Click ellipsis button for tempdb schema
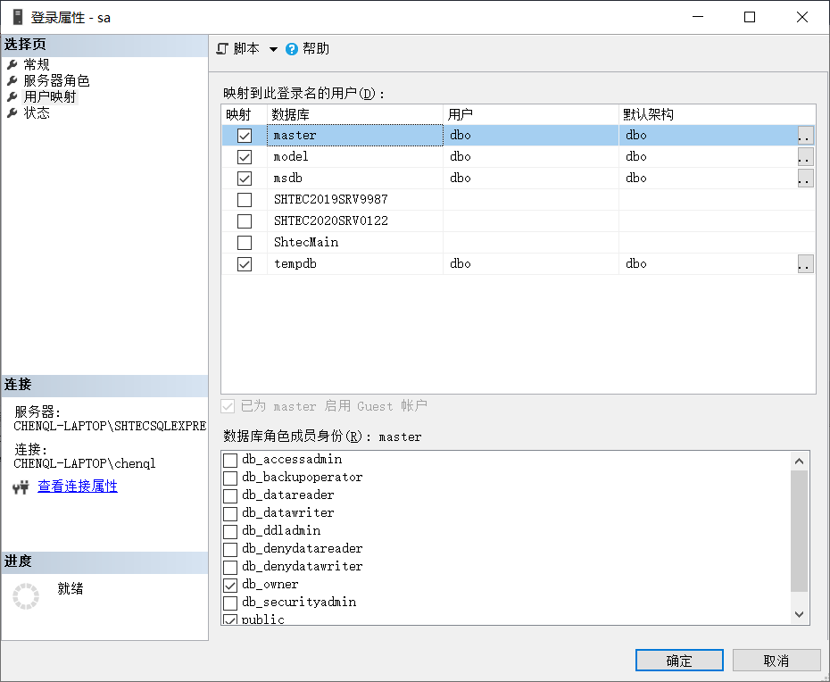 tap(805, 264)
